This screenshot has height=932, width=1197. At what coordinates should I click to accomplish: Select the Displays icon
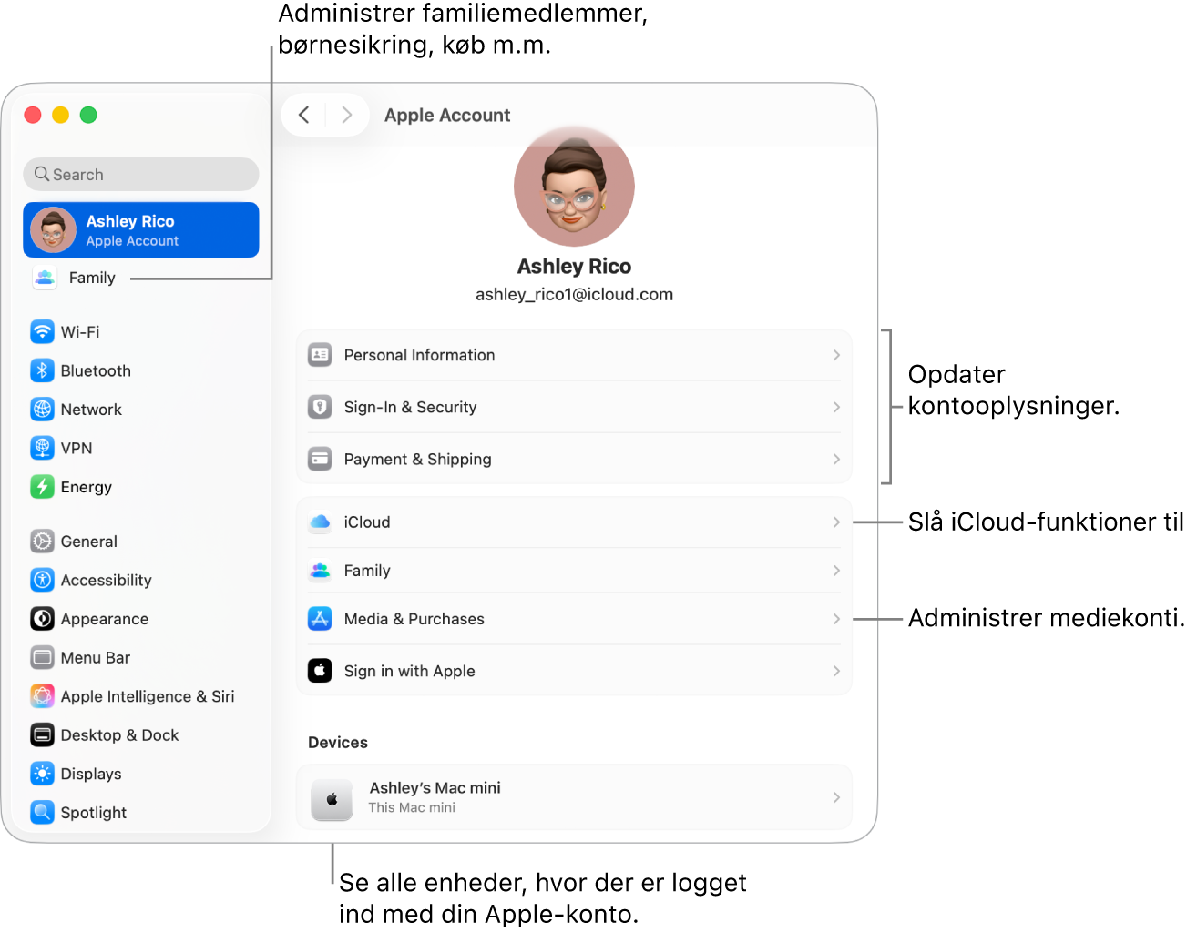click(43, 774)
